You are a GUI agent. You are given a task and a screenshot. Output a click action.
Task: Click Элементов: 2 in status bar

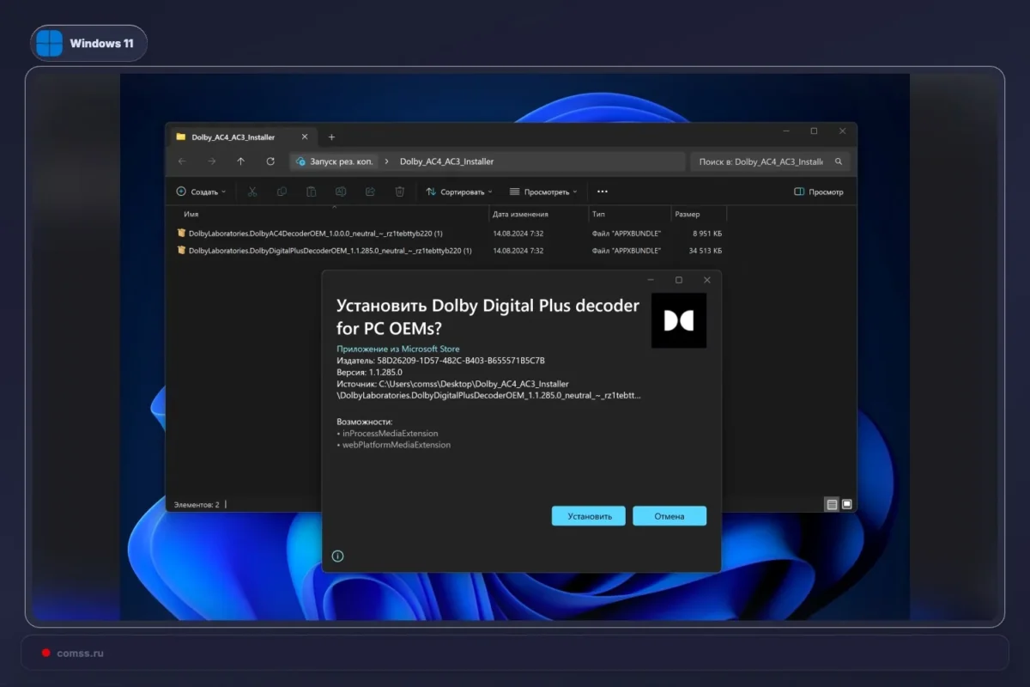coord(197,505)
